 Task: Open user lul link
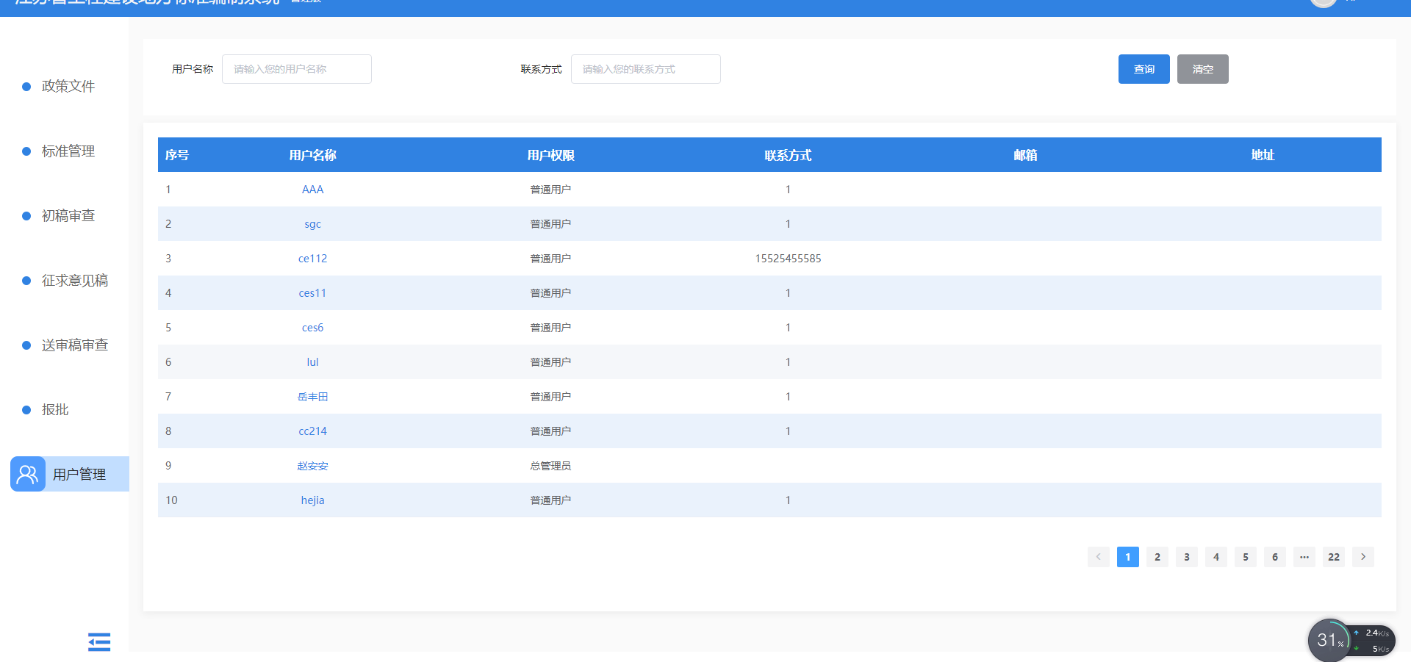coord(312,362)
